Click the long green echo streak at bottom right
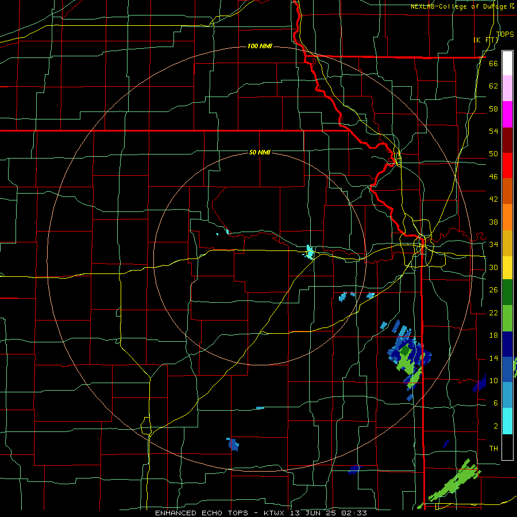The height and width of the screenshot is (517, 517). (x=454, y=481)
